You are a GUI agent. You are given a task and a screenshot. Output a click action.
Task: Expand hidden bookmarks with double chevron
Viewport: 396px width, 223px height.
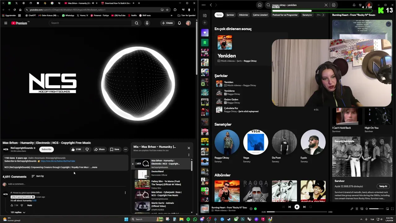pos(171,15)
